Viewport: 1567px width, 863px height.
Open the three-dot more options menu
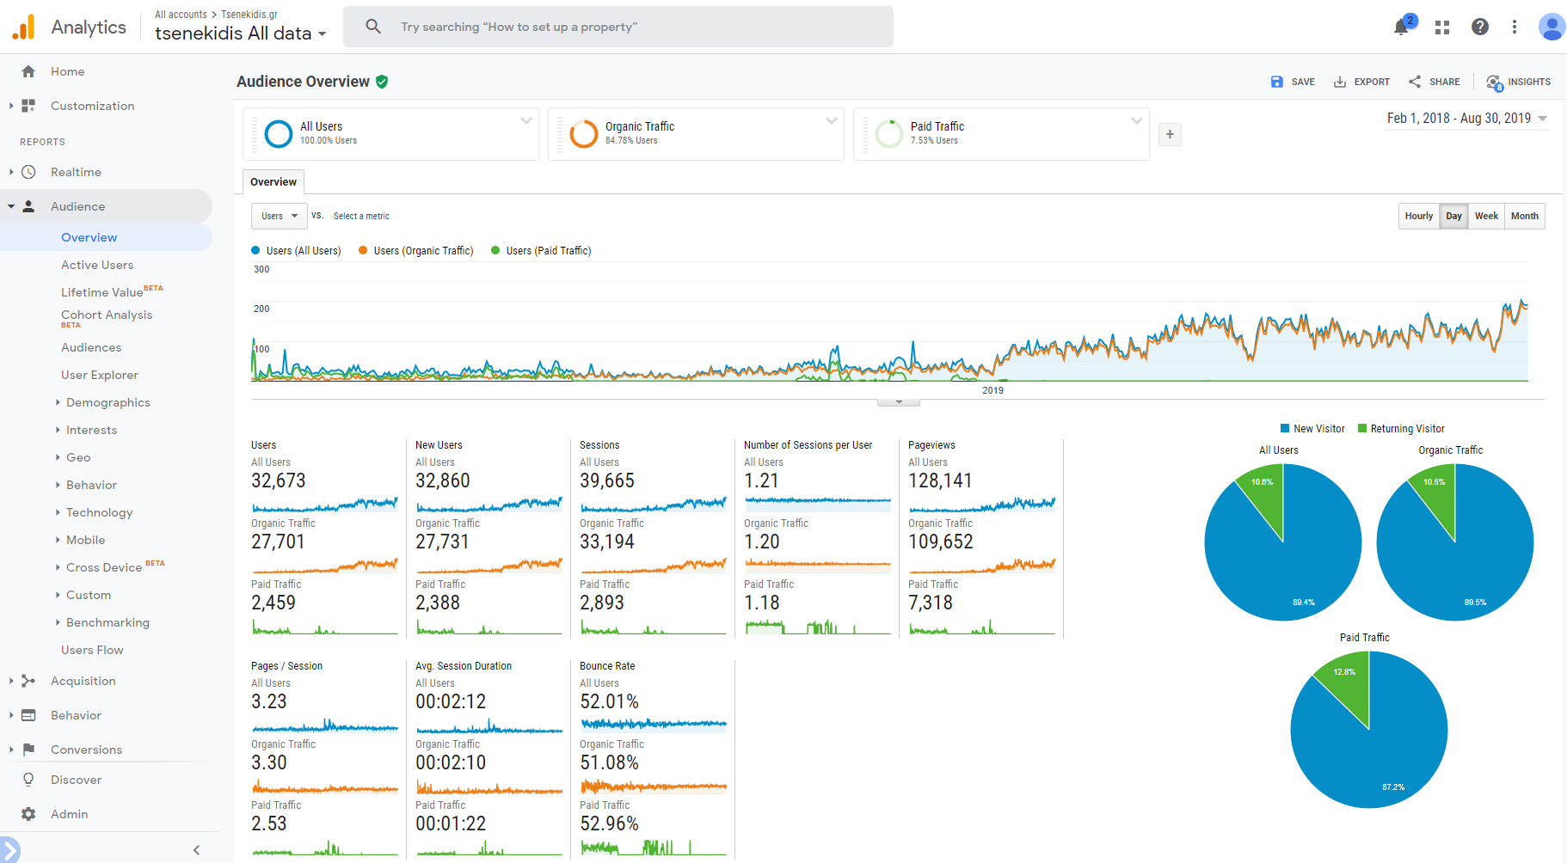coord(1515,28)
